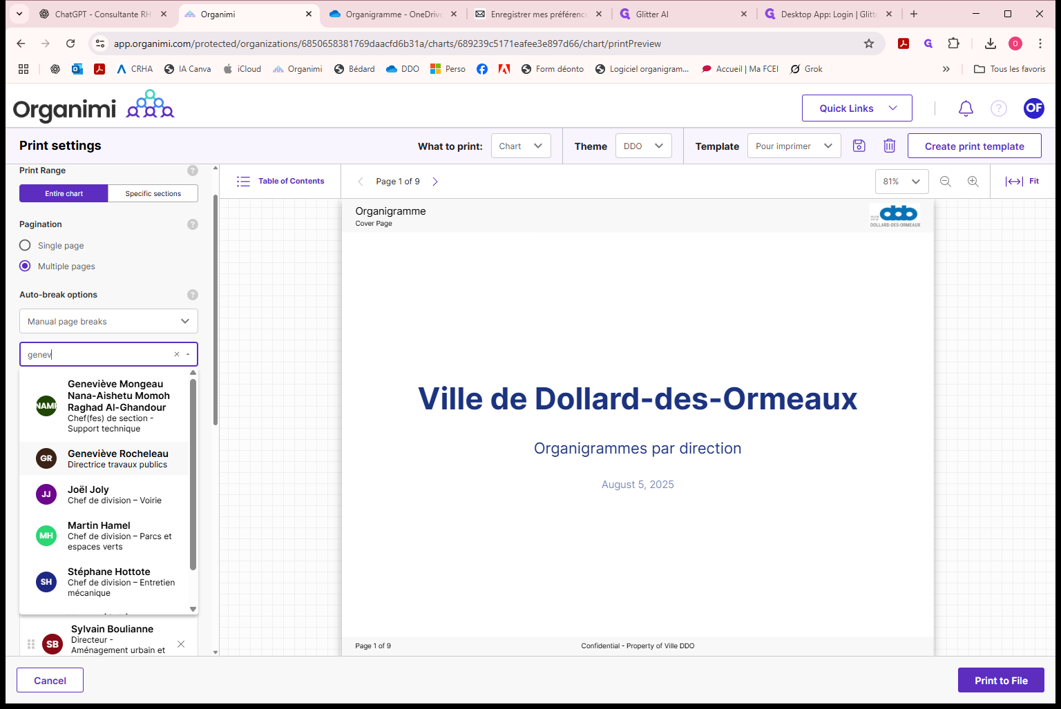Open a new browser tab
Viewport: 1061px width, 709px height.
coord(914,14)
